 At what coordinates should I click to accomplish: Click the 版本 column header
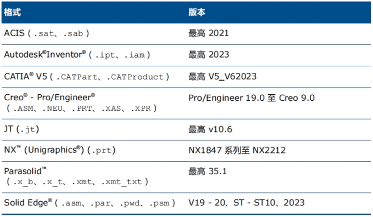pyautogui.click(x=197, y=12)
